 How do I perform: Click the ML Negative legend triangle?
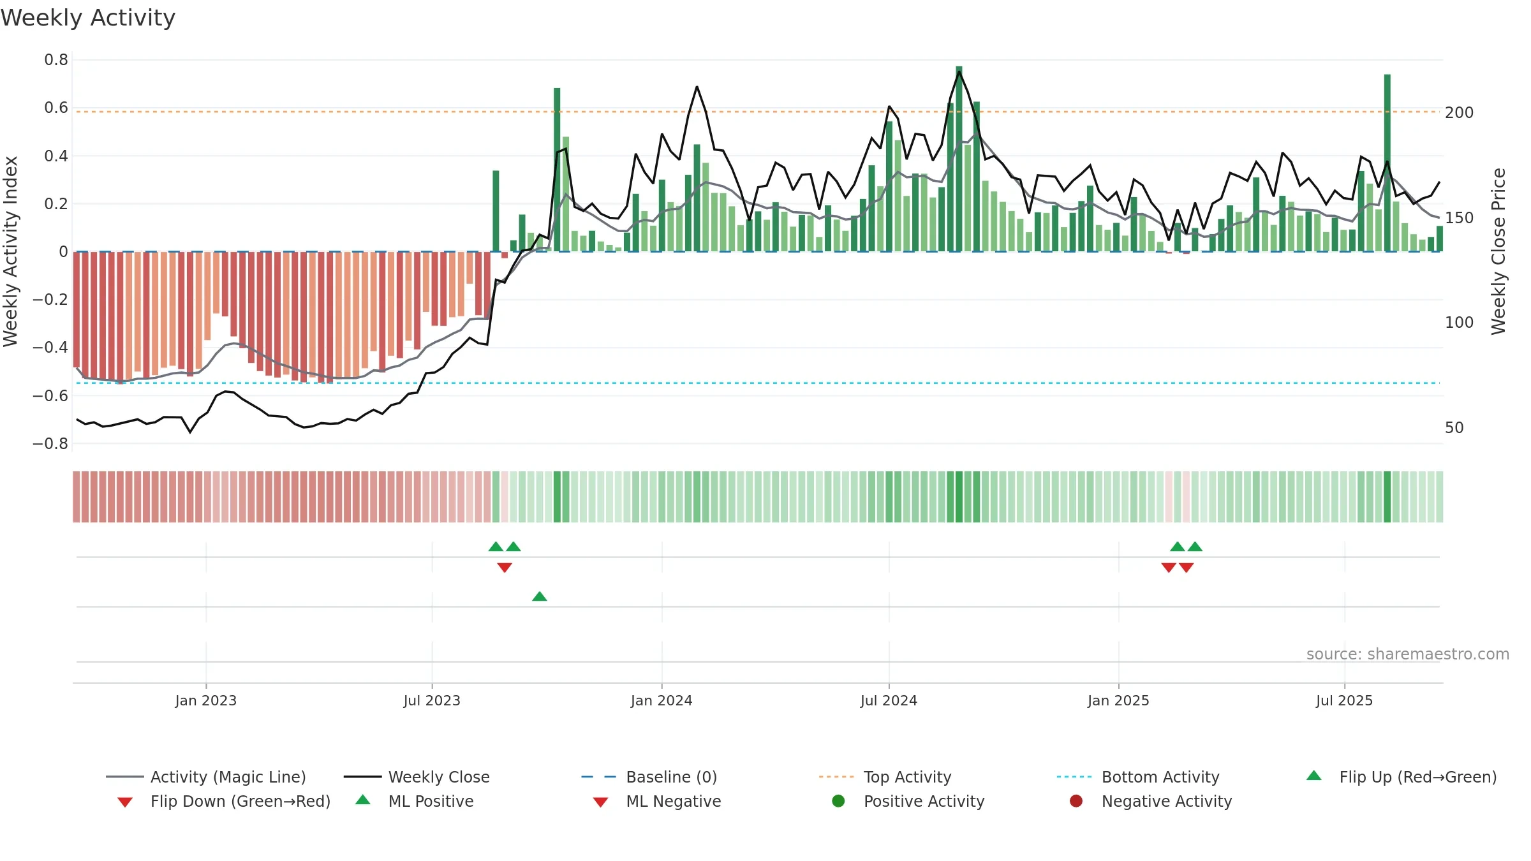600,802
